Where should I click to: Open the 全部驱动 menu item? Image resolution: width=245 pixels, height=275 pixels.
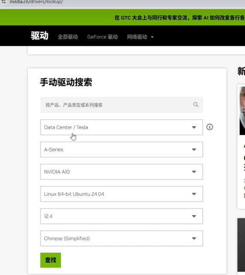(x=68, y=37)
